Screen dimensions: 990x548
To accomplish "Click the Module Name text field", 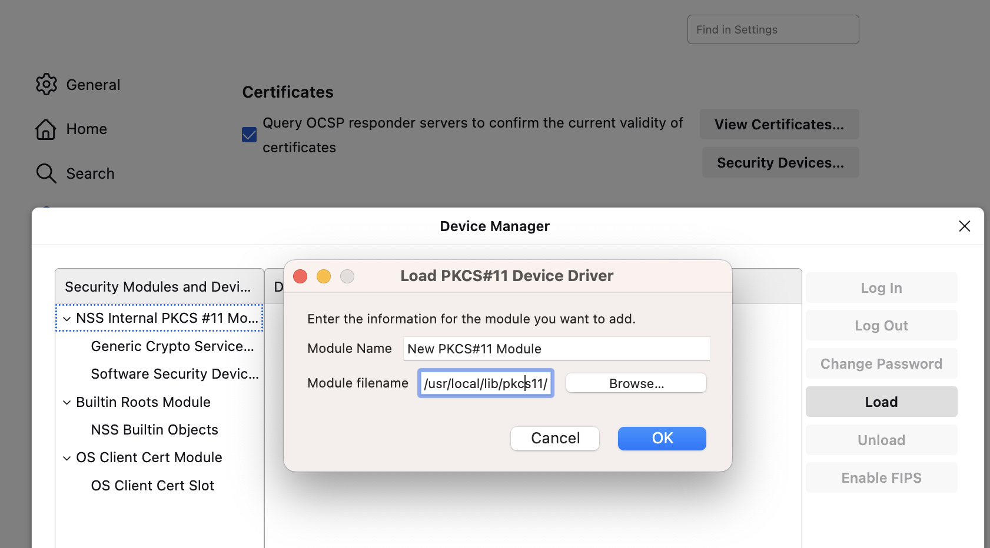I will tap(556, 349).
